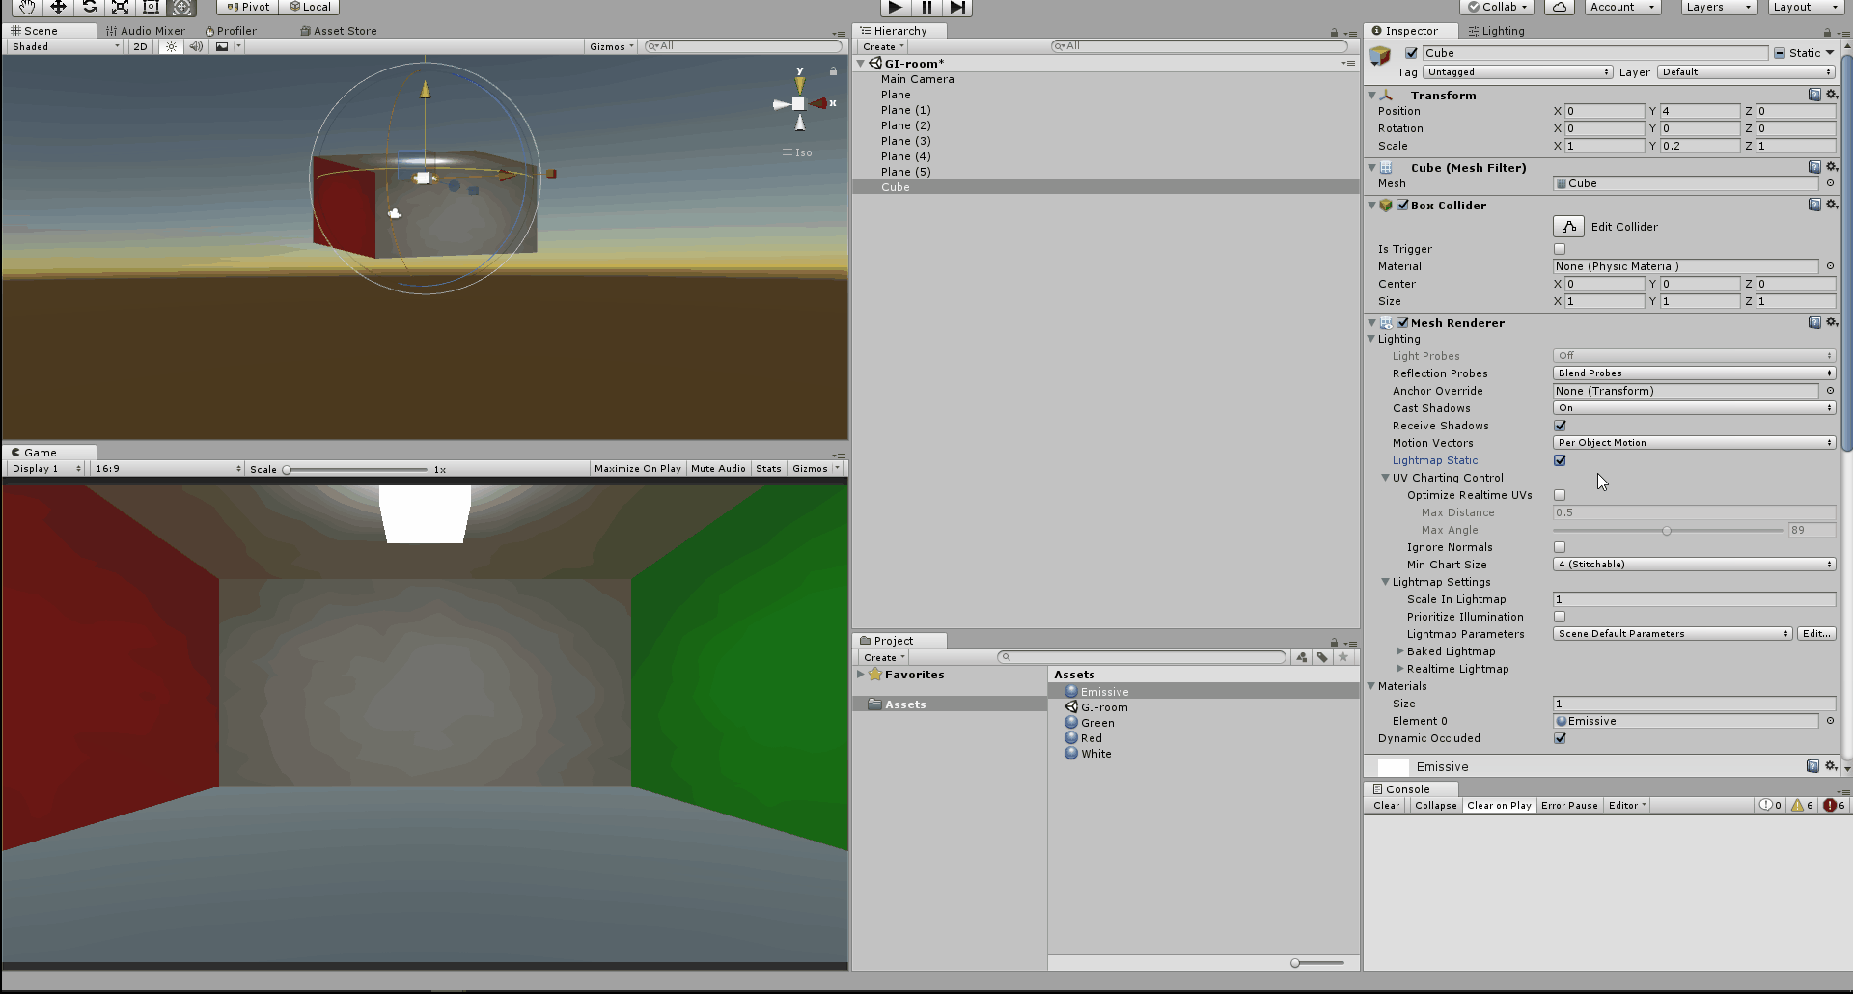Enable Optimize Realtime UVs checkbox
The image size is (1853, 994).
pyautogui.click(x=1560, y=495)
